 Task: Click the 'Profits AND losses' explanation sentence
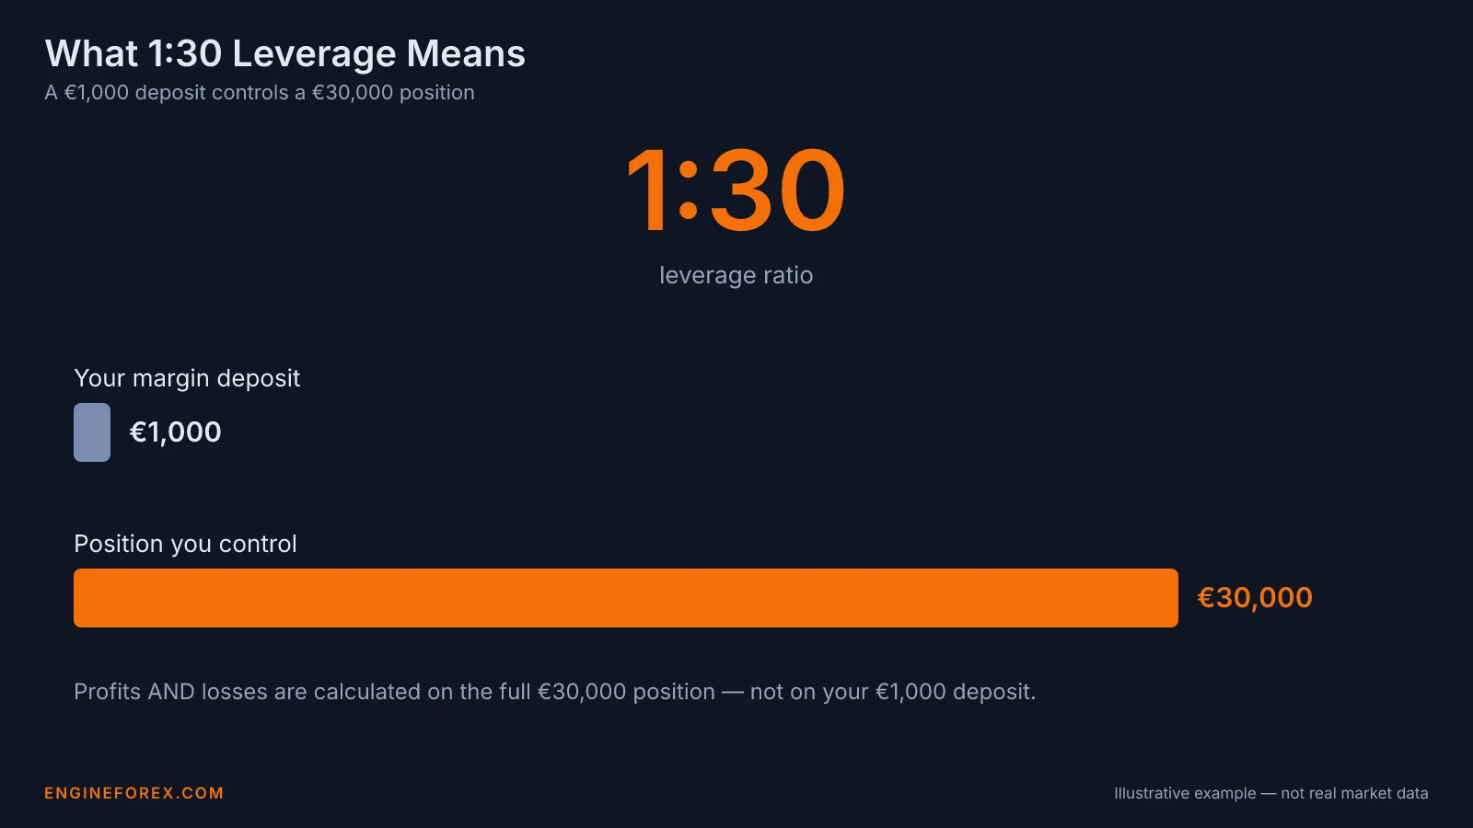pyautogui.click(x=555, y=692)
